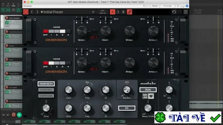223x125 pixels.
Task: Select the ENSEMBLE effect tab
Action: pos(46,90)
